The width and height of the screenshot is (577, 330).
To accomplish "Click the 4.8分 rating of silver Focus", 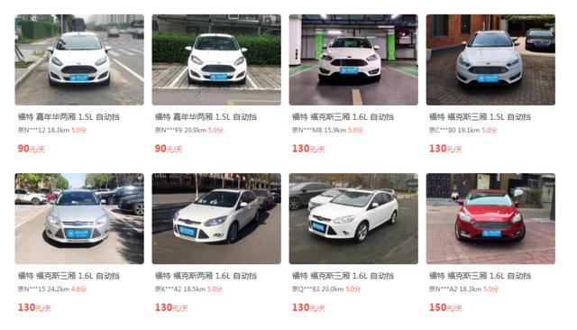I will click(78, 289).
